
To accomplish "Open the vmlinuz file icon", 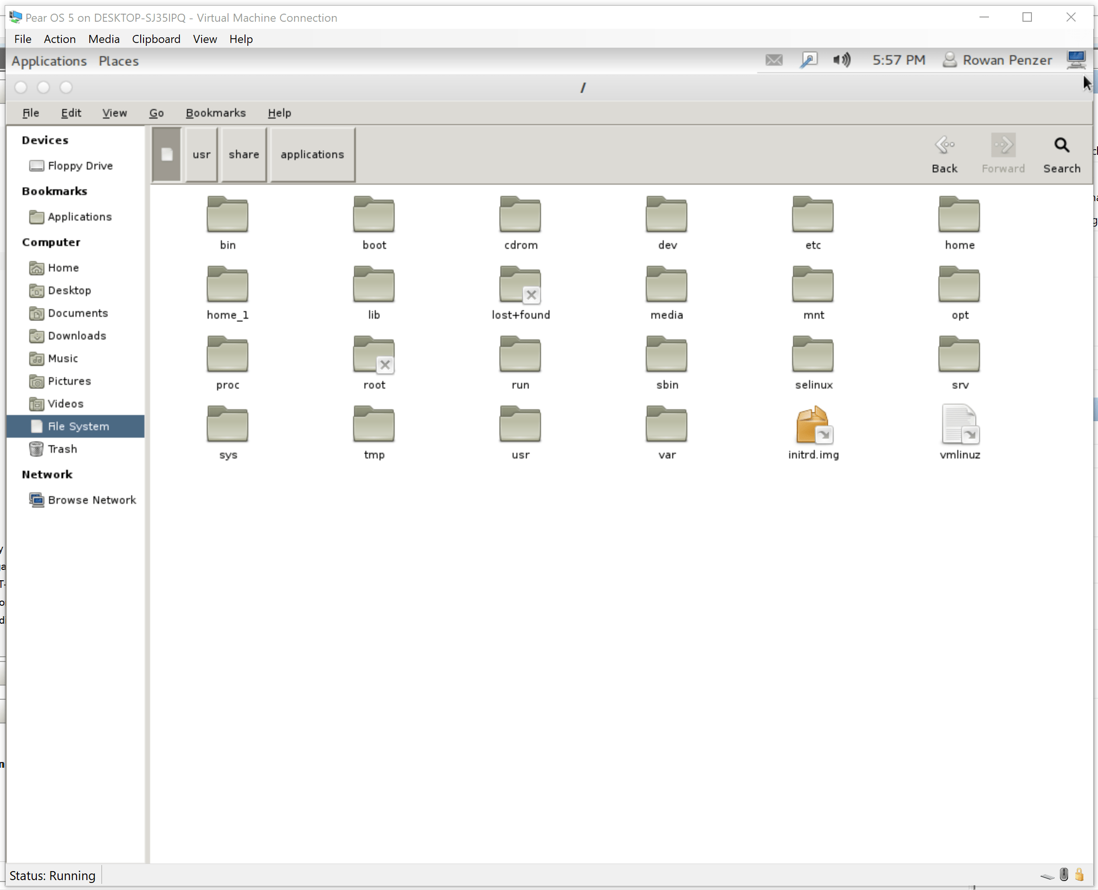I will click(x=959, y=425).
